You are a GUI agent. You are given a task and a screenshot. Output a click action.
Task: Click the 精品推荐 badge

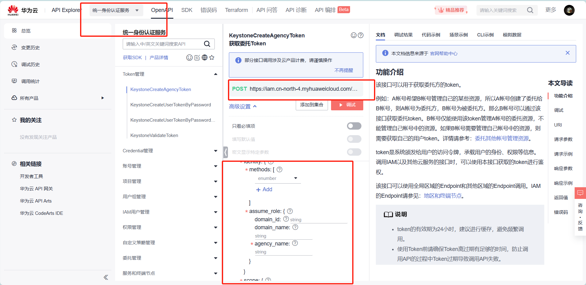pyautogui.click(x=451, y=10)
